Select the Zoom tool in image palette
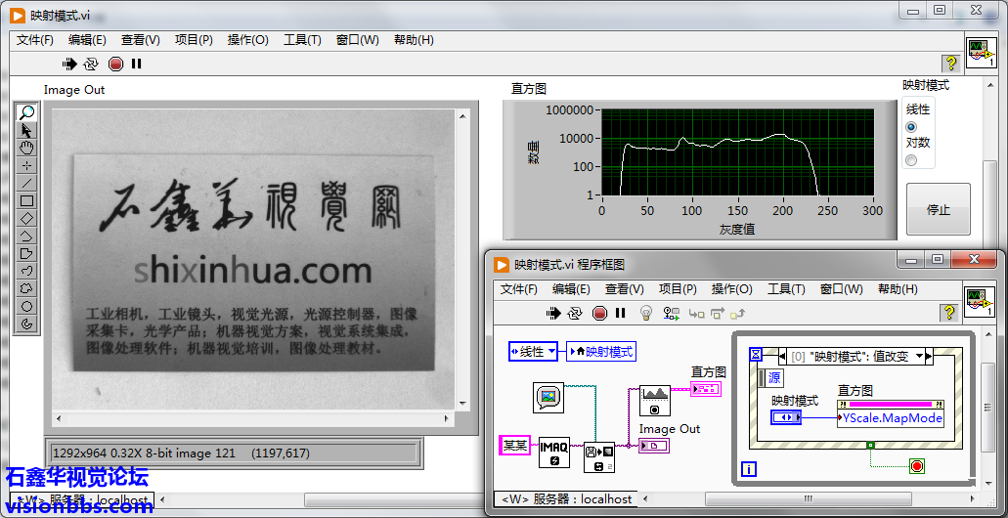Image resolution: width=1008 pixels, height=518 pixels. 26,113
